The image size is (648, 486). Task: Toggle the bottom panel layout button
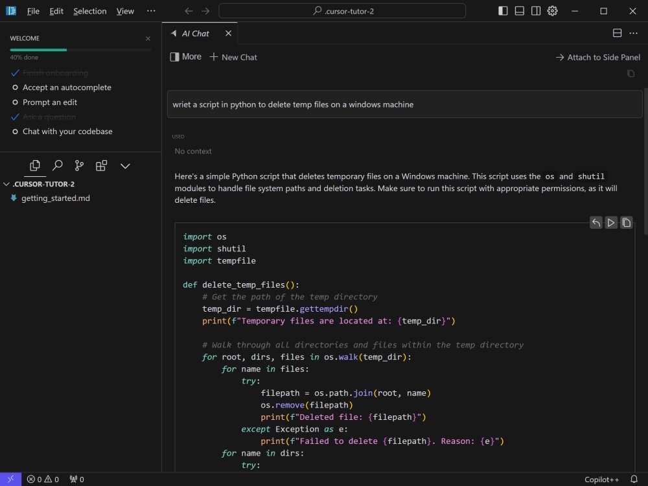pyautogui.click(x=520, y=11)
